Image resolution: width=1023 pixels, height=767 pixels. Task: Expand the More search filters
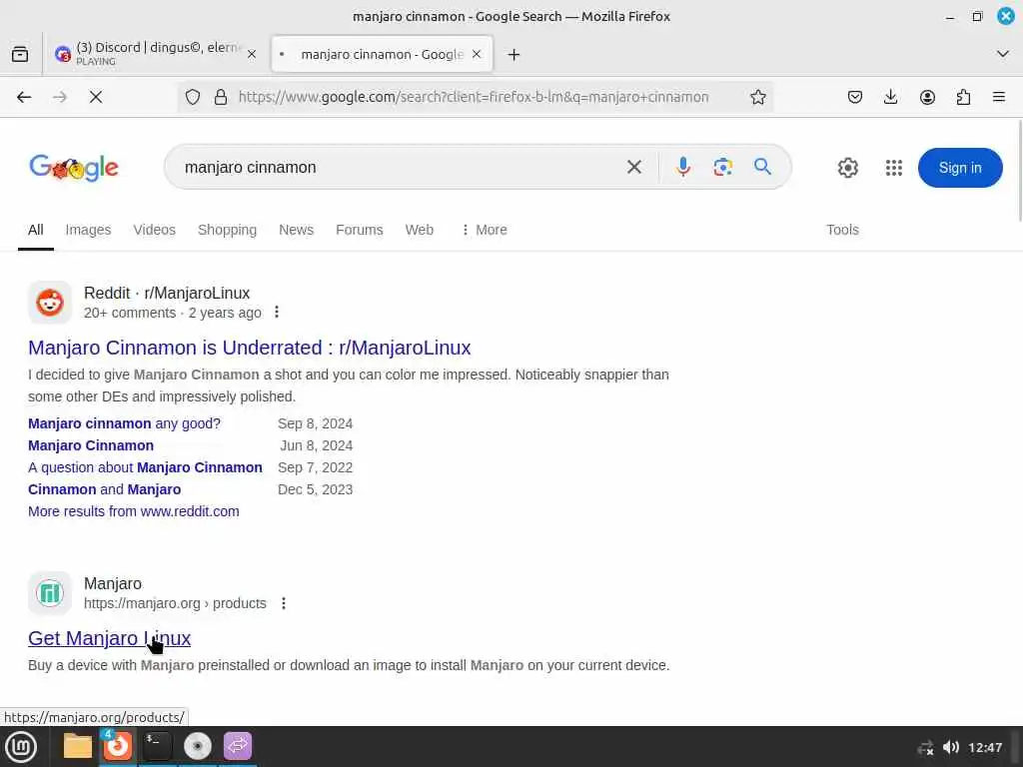[x=485, y=230]
